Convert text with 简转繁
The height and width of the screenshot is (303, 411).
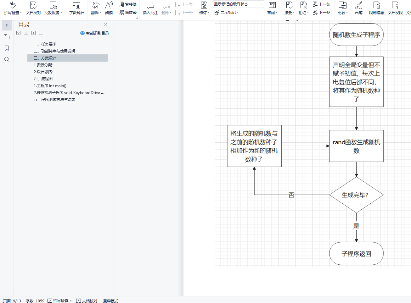(128, 13)
